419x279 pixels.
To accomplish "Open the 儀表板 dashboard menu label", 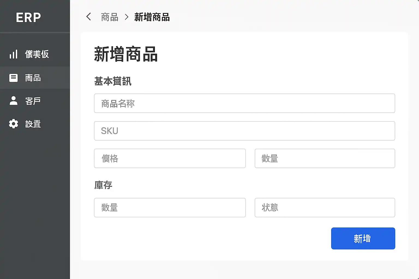I will tap(37, 54).
